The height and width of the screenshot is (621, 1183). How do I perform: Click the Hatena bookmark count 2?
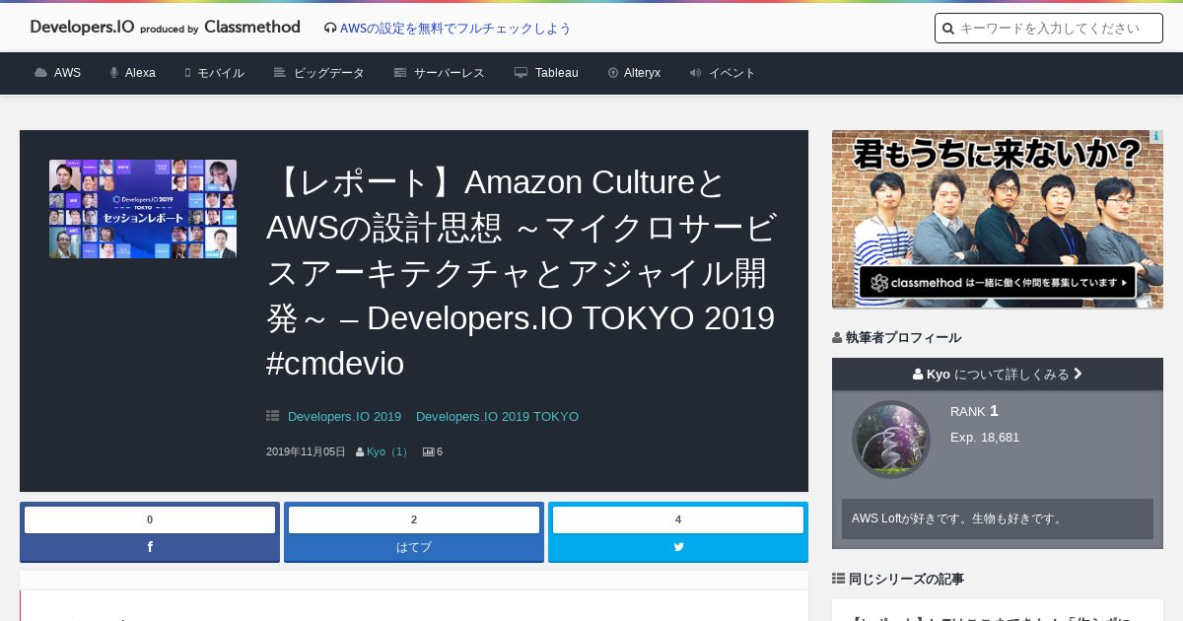tap(414, 519)
